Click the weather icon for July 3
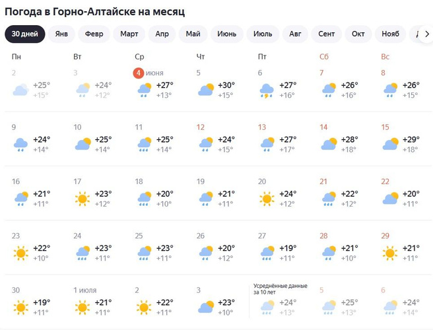The width and height of the screenshot is (433, 330). tap(206, 306)
